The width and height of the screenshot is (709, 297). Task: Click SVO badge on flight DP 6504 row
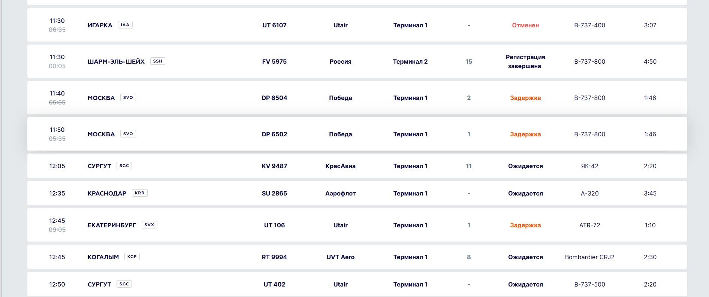point(128,97)
